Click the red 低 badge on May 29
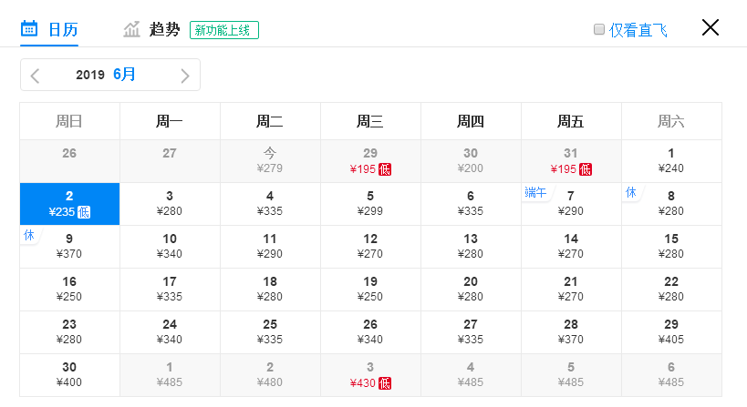 tap(385, 169)
